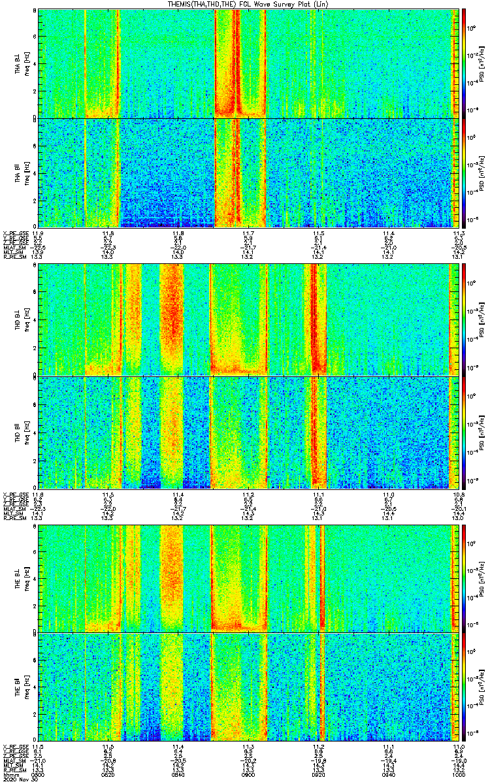Image resolution: width=490 pixels, height=784 pixels.
Task: Click the '0820' time axis label
Action: [108, 774]
